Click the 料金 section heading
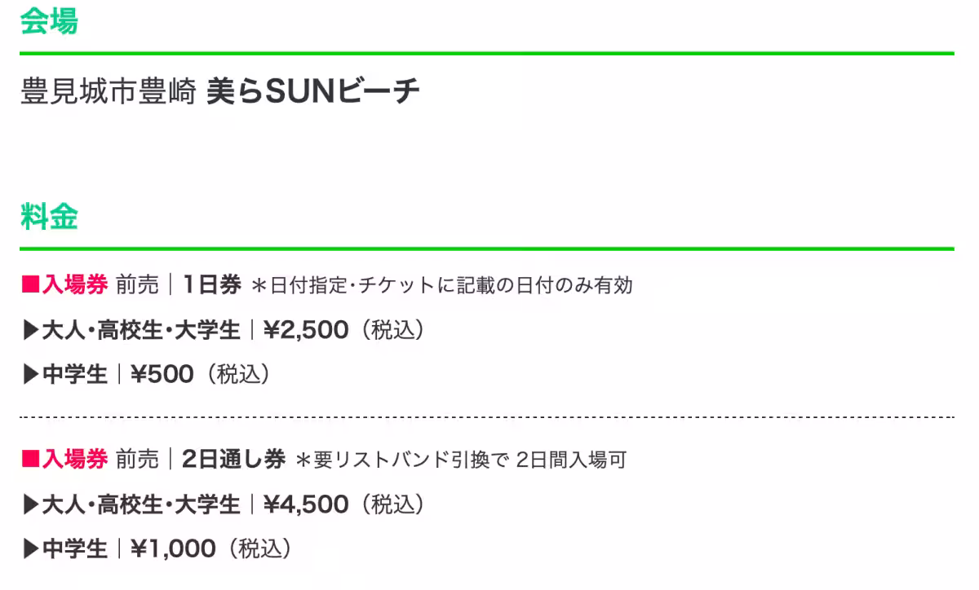 (49, 217)
